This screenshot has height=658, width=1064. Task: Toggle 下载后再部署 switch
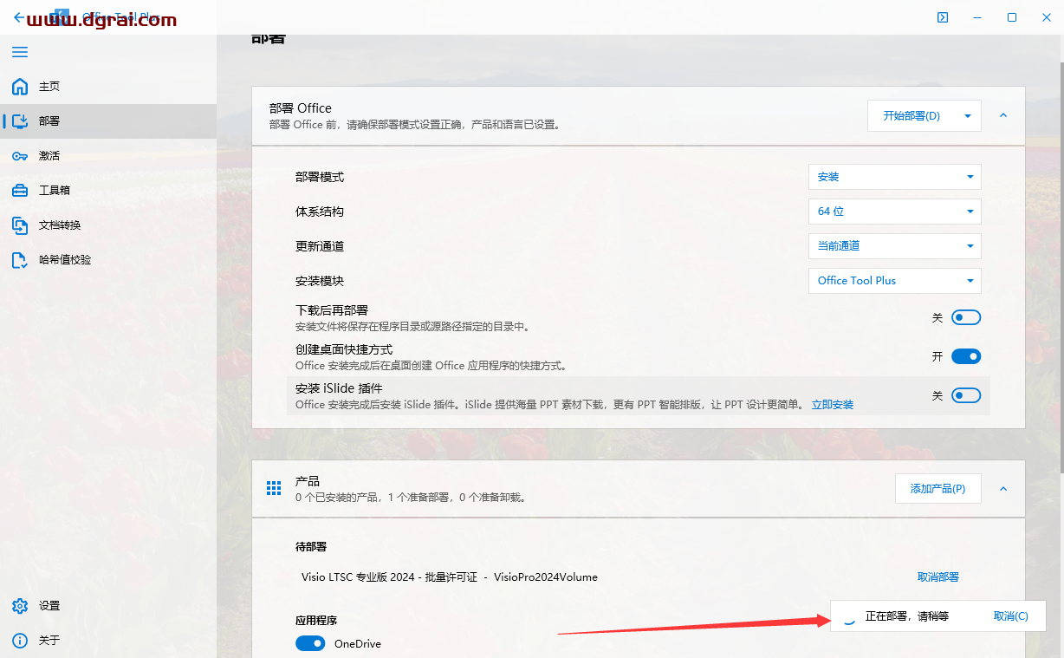click(966, 318)
